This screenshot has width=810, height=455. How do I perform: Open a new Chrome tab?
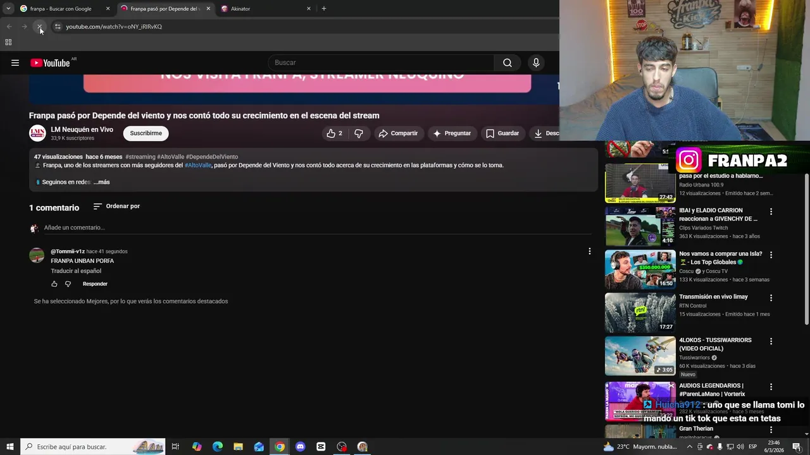[x=324, y=9]
